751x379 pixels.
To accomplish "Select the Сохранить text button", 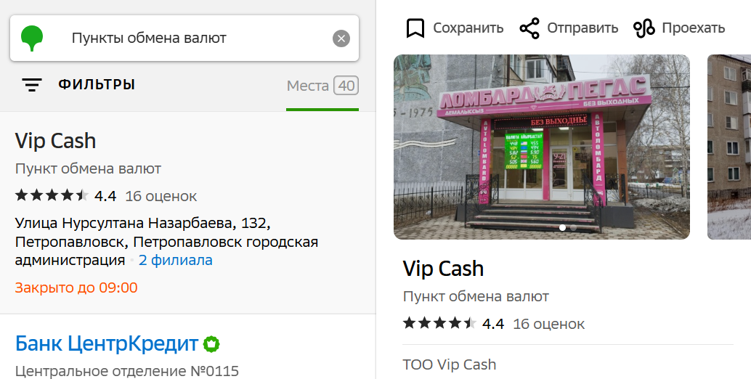I will 468,28.
